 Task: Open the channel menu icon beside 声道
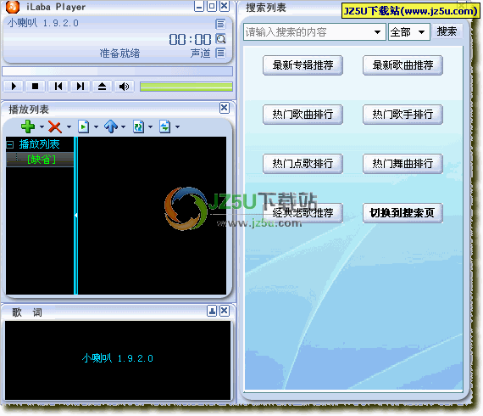click(x=220, y=53)
